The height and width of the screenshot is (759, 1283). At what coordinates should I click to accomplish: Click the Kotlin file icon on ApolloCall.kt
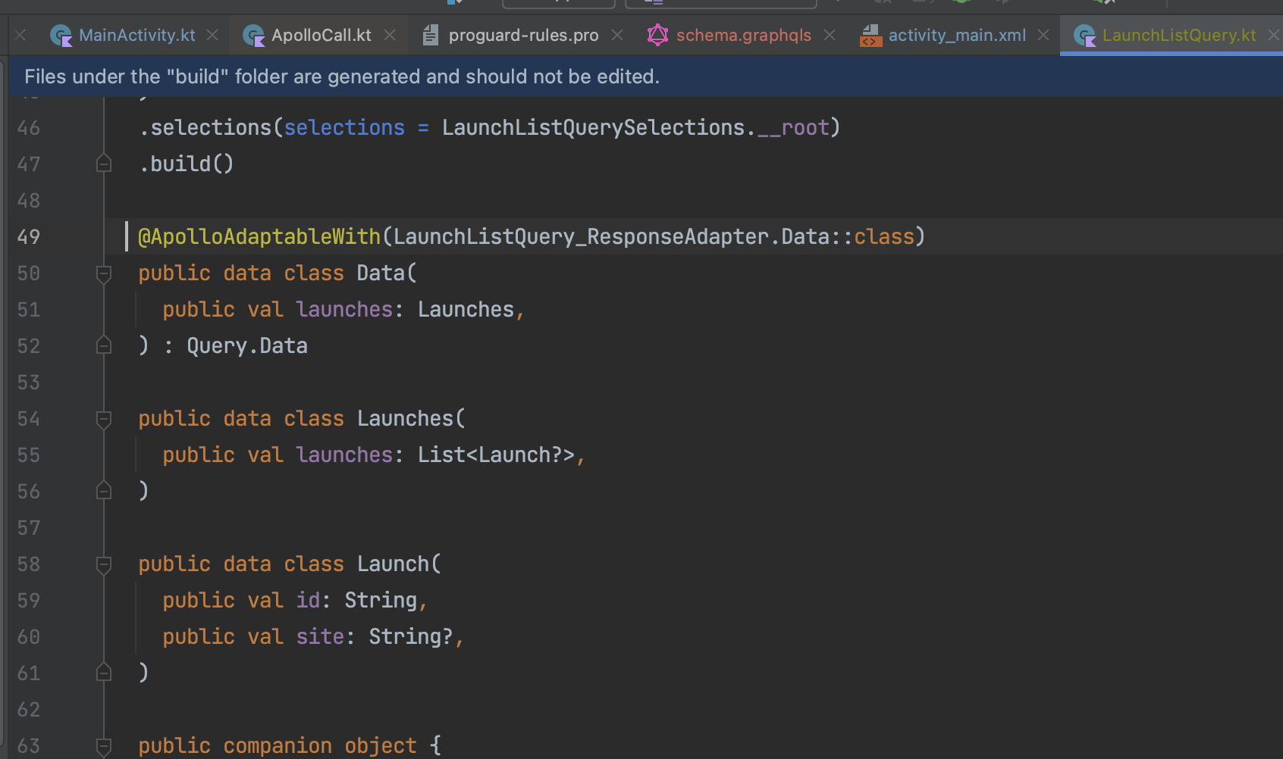click(253, 35)
